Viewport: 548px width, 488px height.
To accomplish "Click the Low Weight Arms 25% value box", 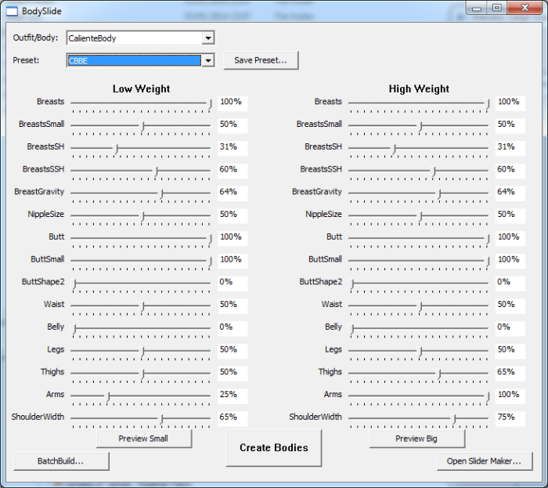I will coord(233,396).
